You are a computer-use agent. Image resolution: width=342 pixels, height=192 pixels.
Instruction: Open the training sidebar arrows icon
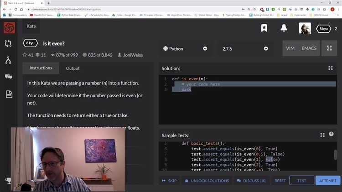click(x=8, y=44)
